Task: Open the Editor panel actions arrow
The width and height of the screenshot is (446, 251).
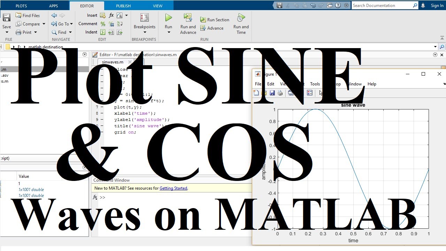Action: (435, 55)
